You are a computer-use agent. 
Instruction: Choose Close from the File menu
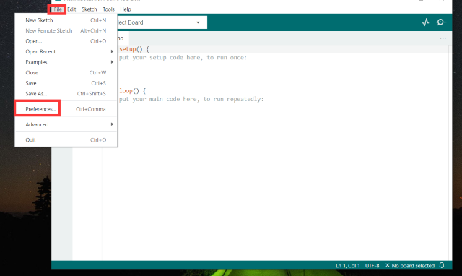click(x=66, y=72)
